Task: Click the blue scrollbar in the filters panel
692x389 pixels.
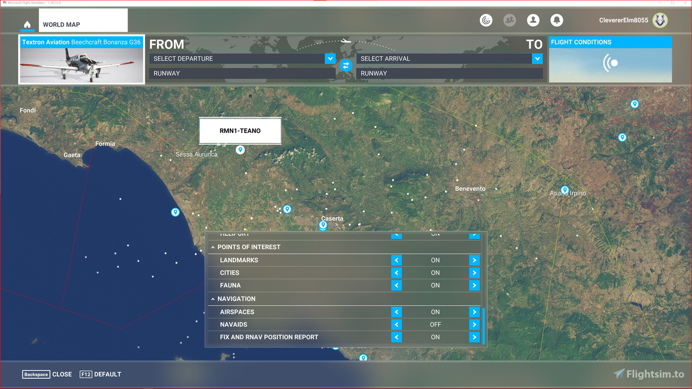Action: point(483,326)
